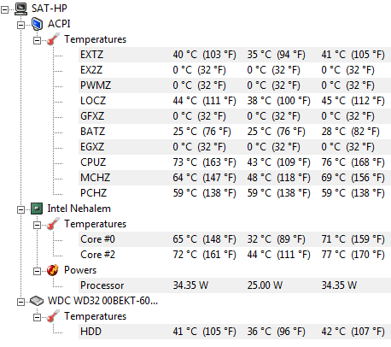Collapse the SAT-HP root node
This screenshot has width=391, height=347.
coord(4,10)
